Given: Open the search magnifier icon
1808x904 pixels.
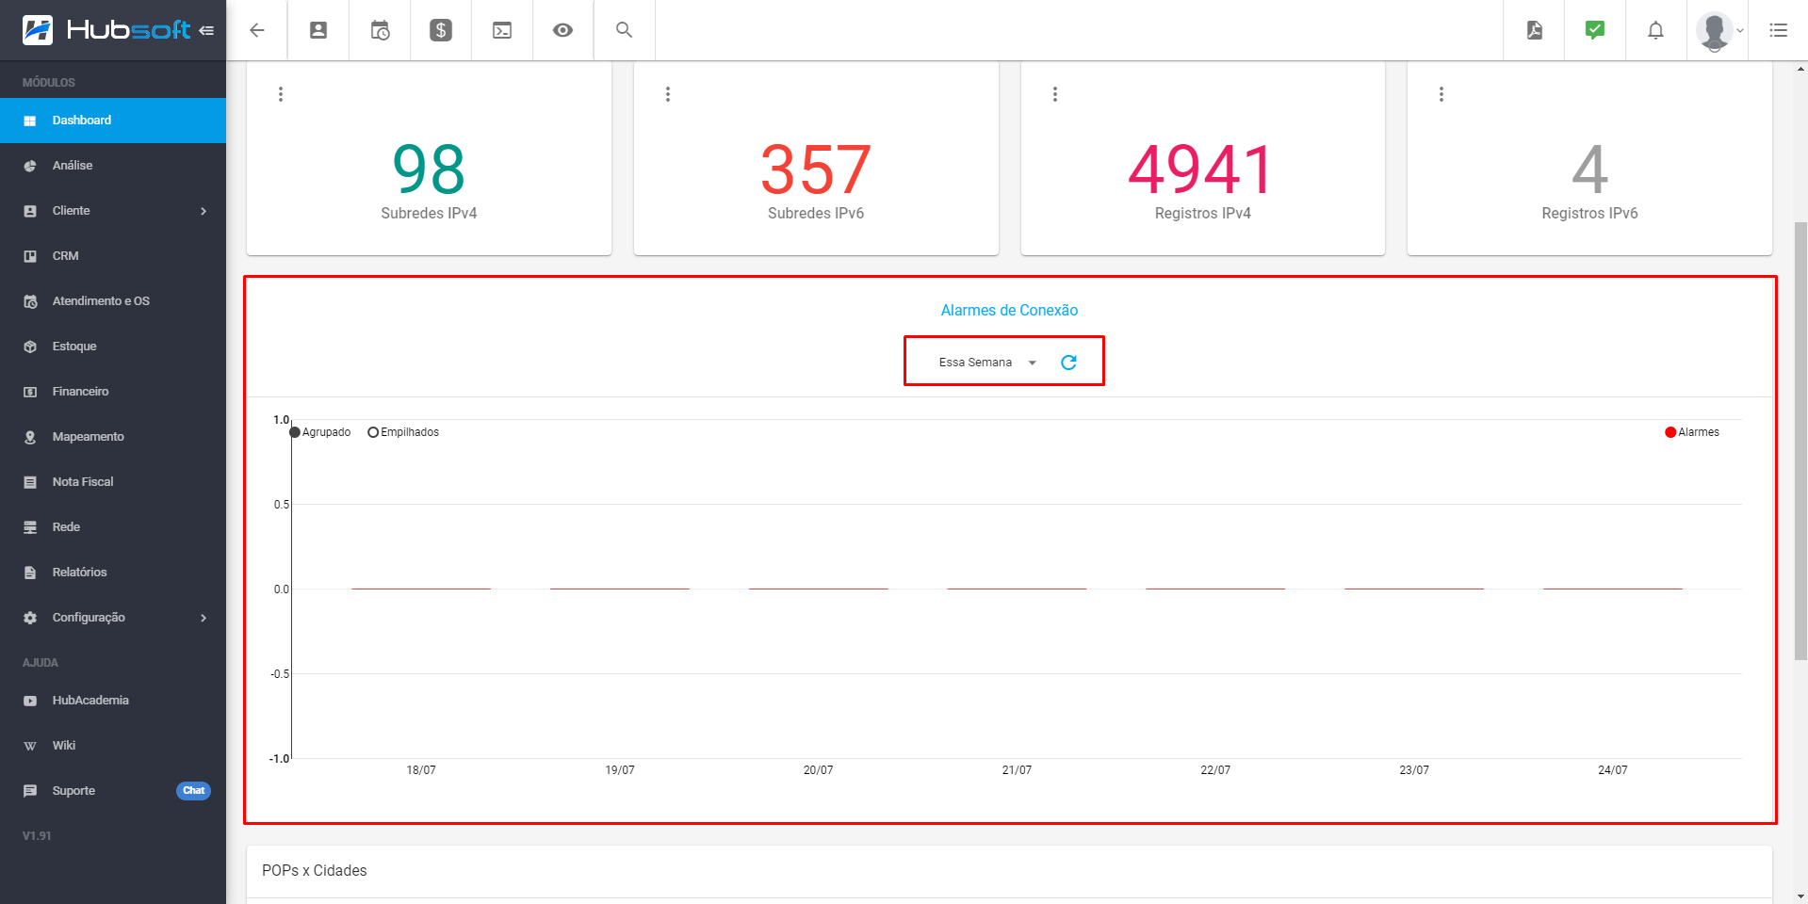Looking at the screenshot, I should tap(624, 30).
